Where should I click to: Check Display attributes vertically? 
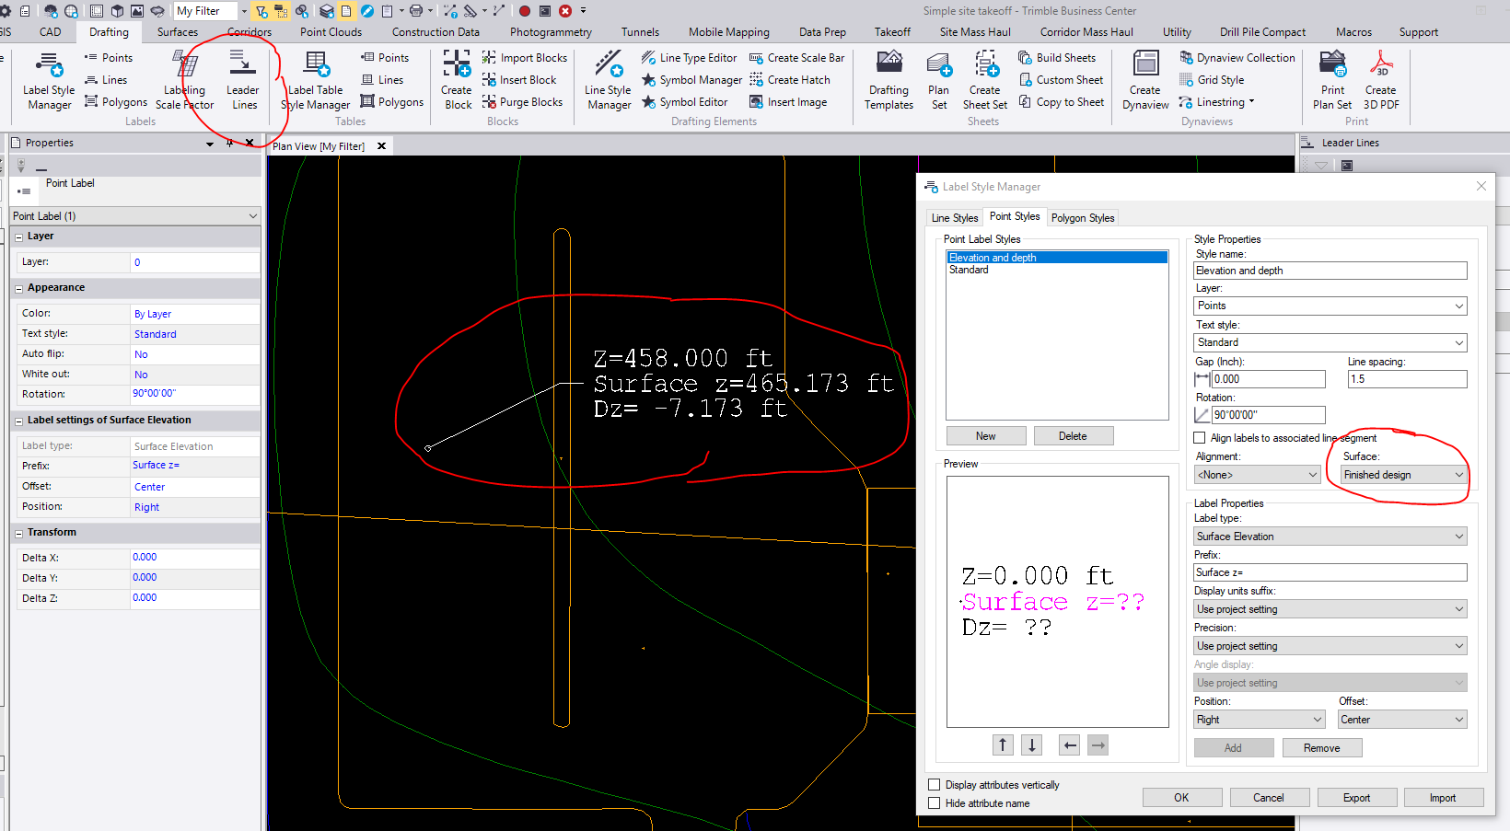click(x=934, y=784)
